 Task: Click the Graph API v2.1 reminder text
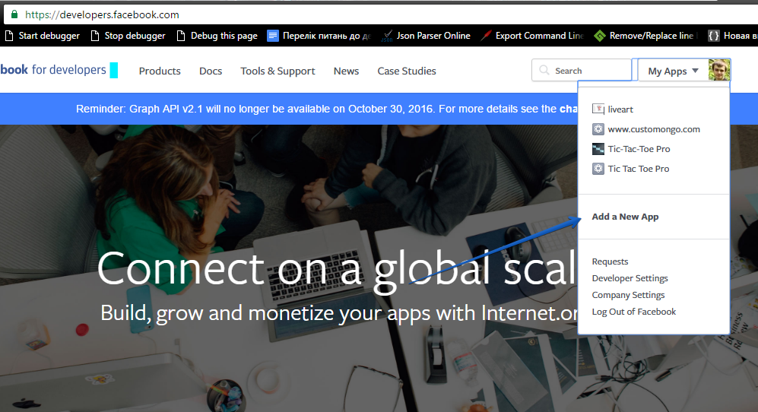click(x=326, y=109)
